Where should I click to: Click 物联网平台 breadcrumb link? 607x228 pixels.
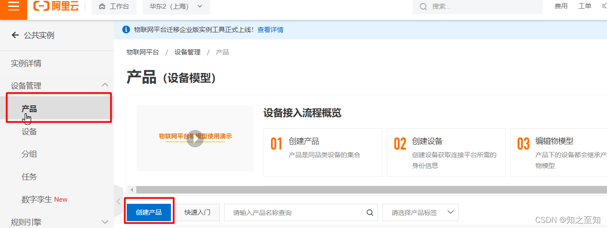pyautogui.click(x=143, y=52)
